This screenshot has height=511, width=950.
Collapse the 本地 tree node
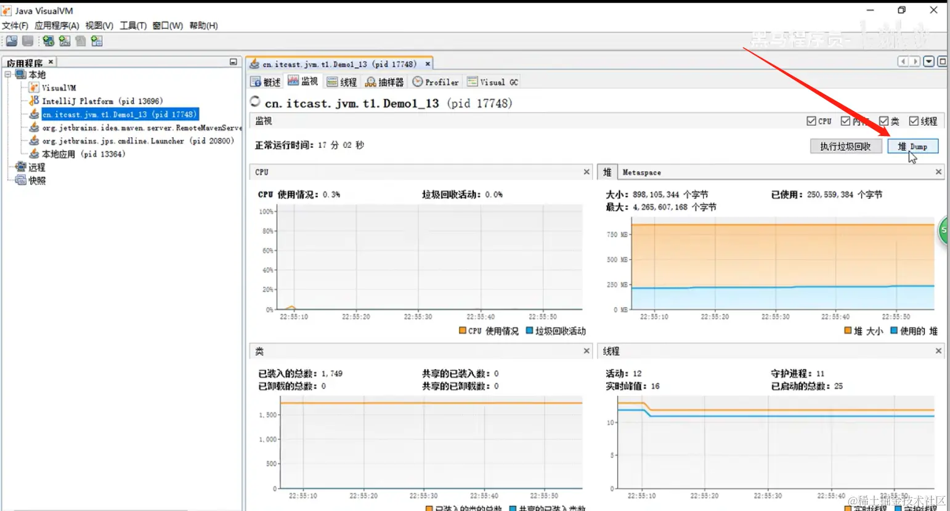coord(8,74)
